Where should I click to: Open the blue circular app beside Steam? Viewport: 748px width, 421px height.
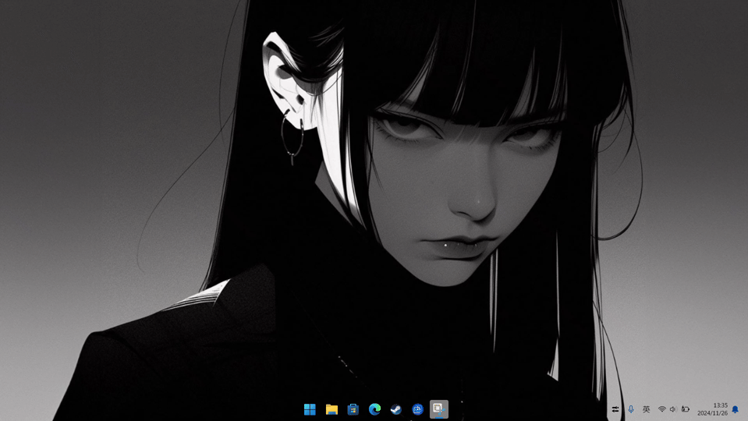(x=417, y=409)
